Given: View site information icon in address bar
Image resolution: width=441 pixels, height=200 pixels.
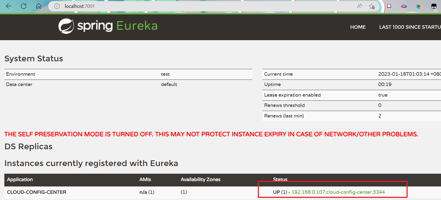Looking at the screenshot, I should point(57,6).
